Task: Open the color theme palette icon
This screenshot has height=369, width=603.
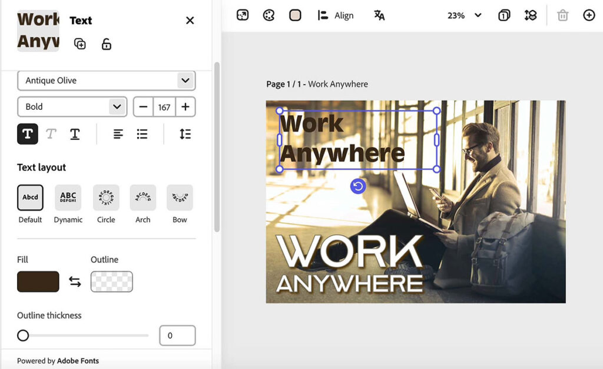Action: 269,15
